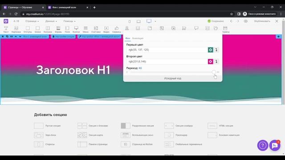Select the Текст tool in toolbar

click(6, 29)
